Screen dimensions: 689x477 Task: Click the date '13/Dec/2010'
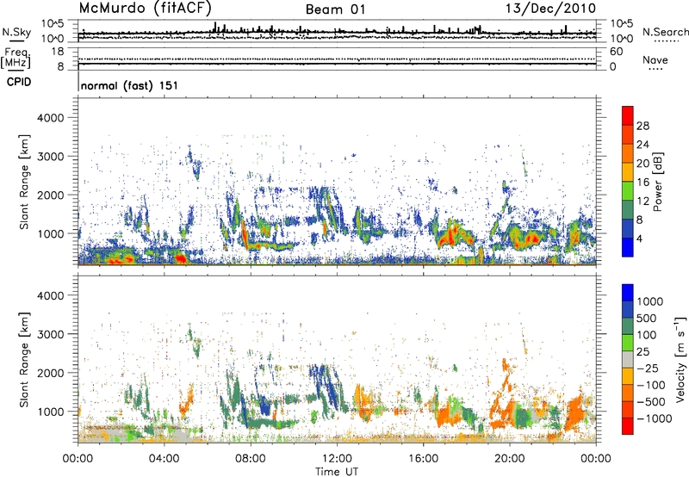tap(550, 8)
